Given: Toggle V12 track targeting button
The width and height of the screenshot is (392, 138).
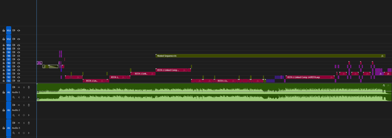Looking at the screenshot, I should pyautogui.click(x=9, y=39).
